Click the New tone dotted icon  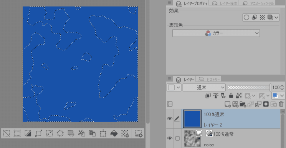[x=125, y=133]
